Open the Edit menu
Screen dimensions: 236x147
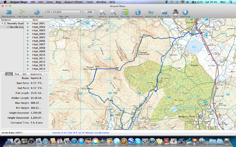click(x=41, y=2)
